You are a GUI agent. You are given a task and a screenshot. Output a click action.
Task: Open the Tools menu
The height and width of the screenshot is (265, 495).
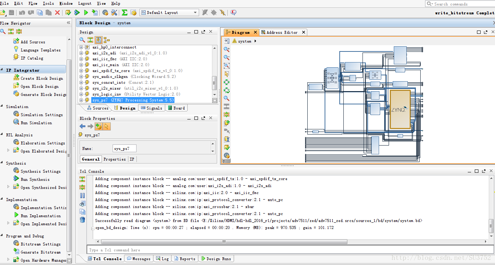[48, 3]
